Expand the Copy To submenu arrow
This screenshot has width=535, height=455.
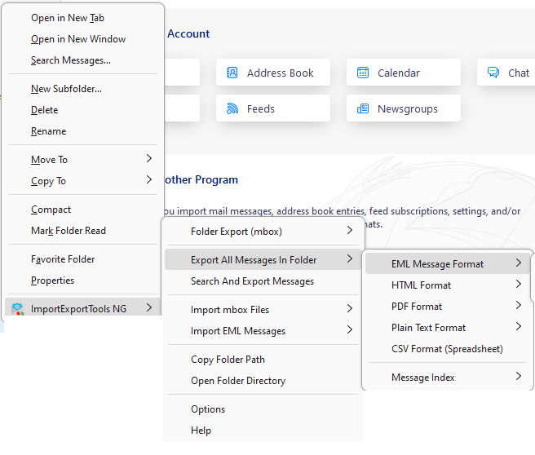149,179
